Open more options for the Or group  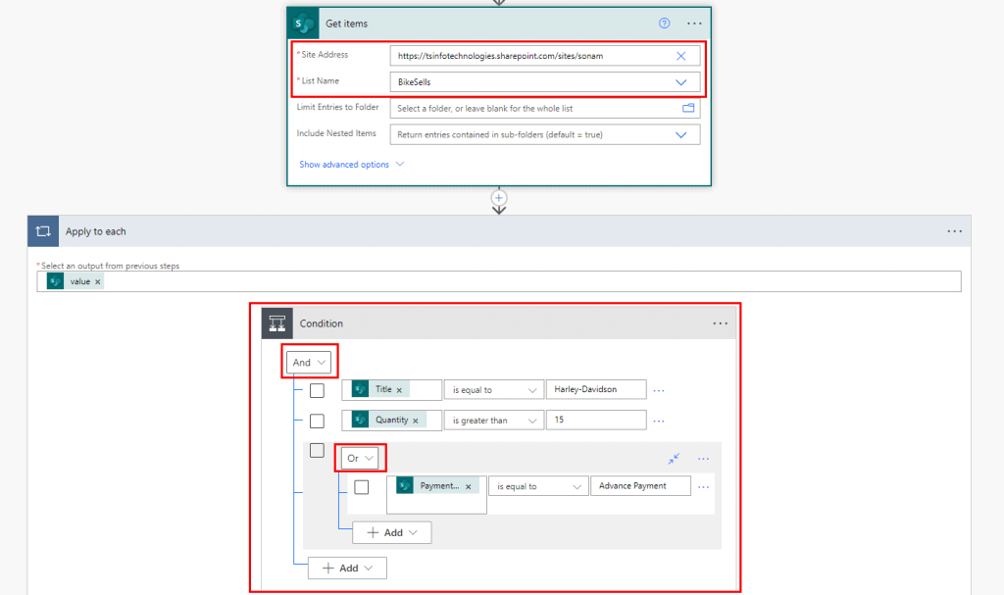click(x=703, y=459)
